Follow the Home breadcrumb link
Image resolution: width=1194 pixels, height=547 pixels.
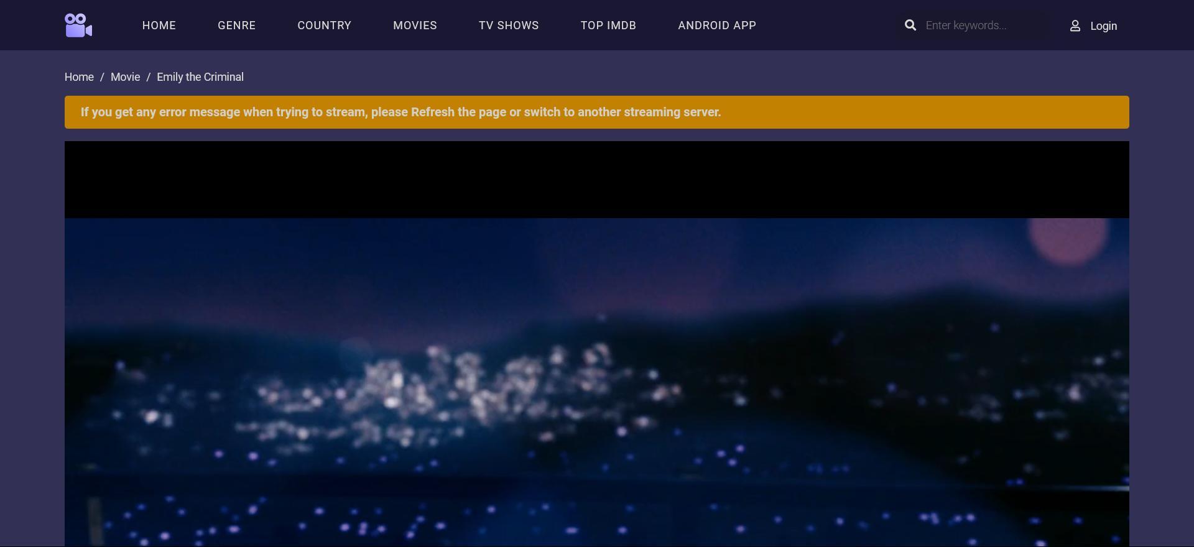pyautogui.click(x=79, y=77)
